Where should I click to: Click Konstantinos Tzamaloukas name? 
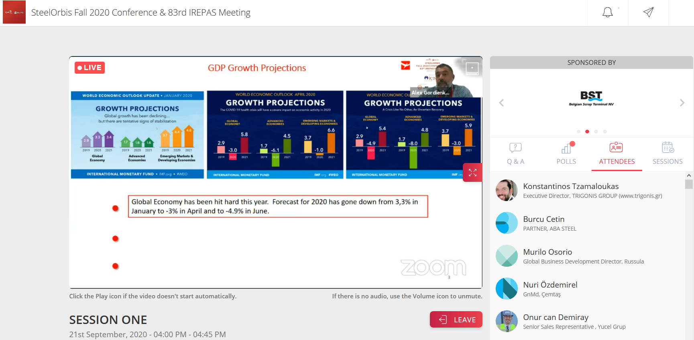tap(571, 186)
